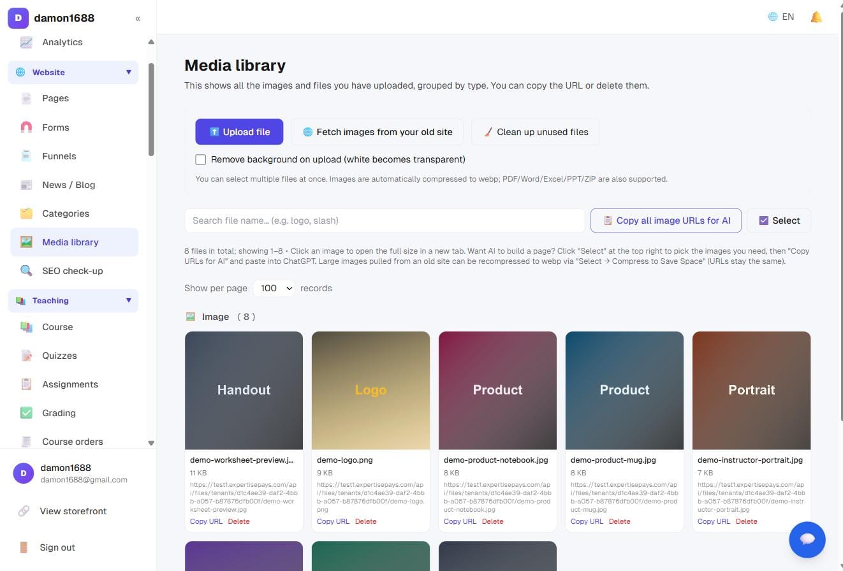Screen dimensions: 843x571
Task: Click Copy all image URLs for AI
Action: pos(666,220)
